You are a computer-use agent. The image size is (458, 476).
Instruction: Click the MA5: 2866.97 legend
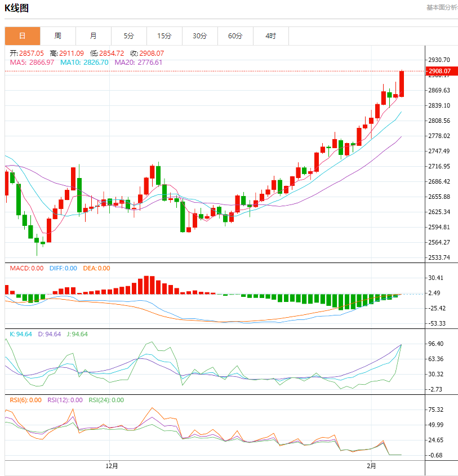point(32,63)
